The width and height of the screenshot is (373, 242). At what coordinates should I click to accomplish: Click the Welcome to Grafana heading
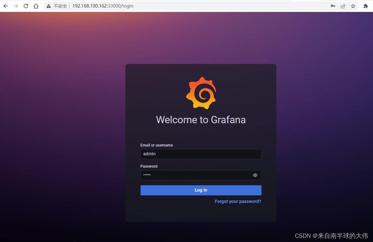pos(201,120)
